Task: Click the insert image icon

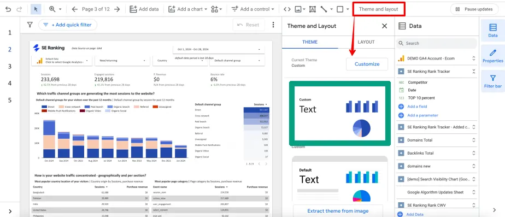Action: pos(298,9)
